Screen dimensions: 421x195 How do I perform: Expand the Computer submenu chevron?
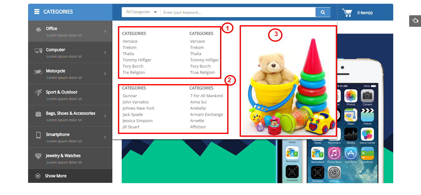tap(105, 52)
